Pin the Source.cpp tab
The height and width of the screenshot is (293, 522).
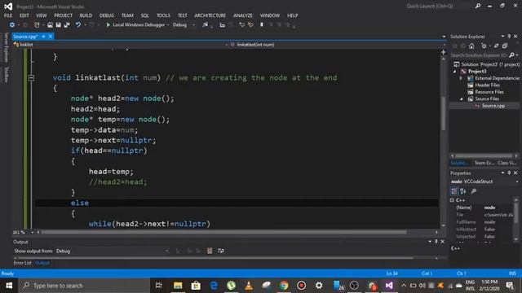(43, 36)
